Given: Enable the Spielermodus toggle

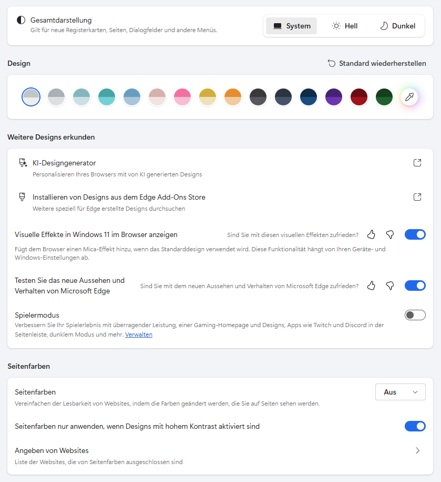Looking at the screenshot, I should [415, 315].
